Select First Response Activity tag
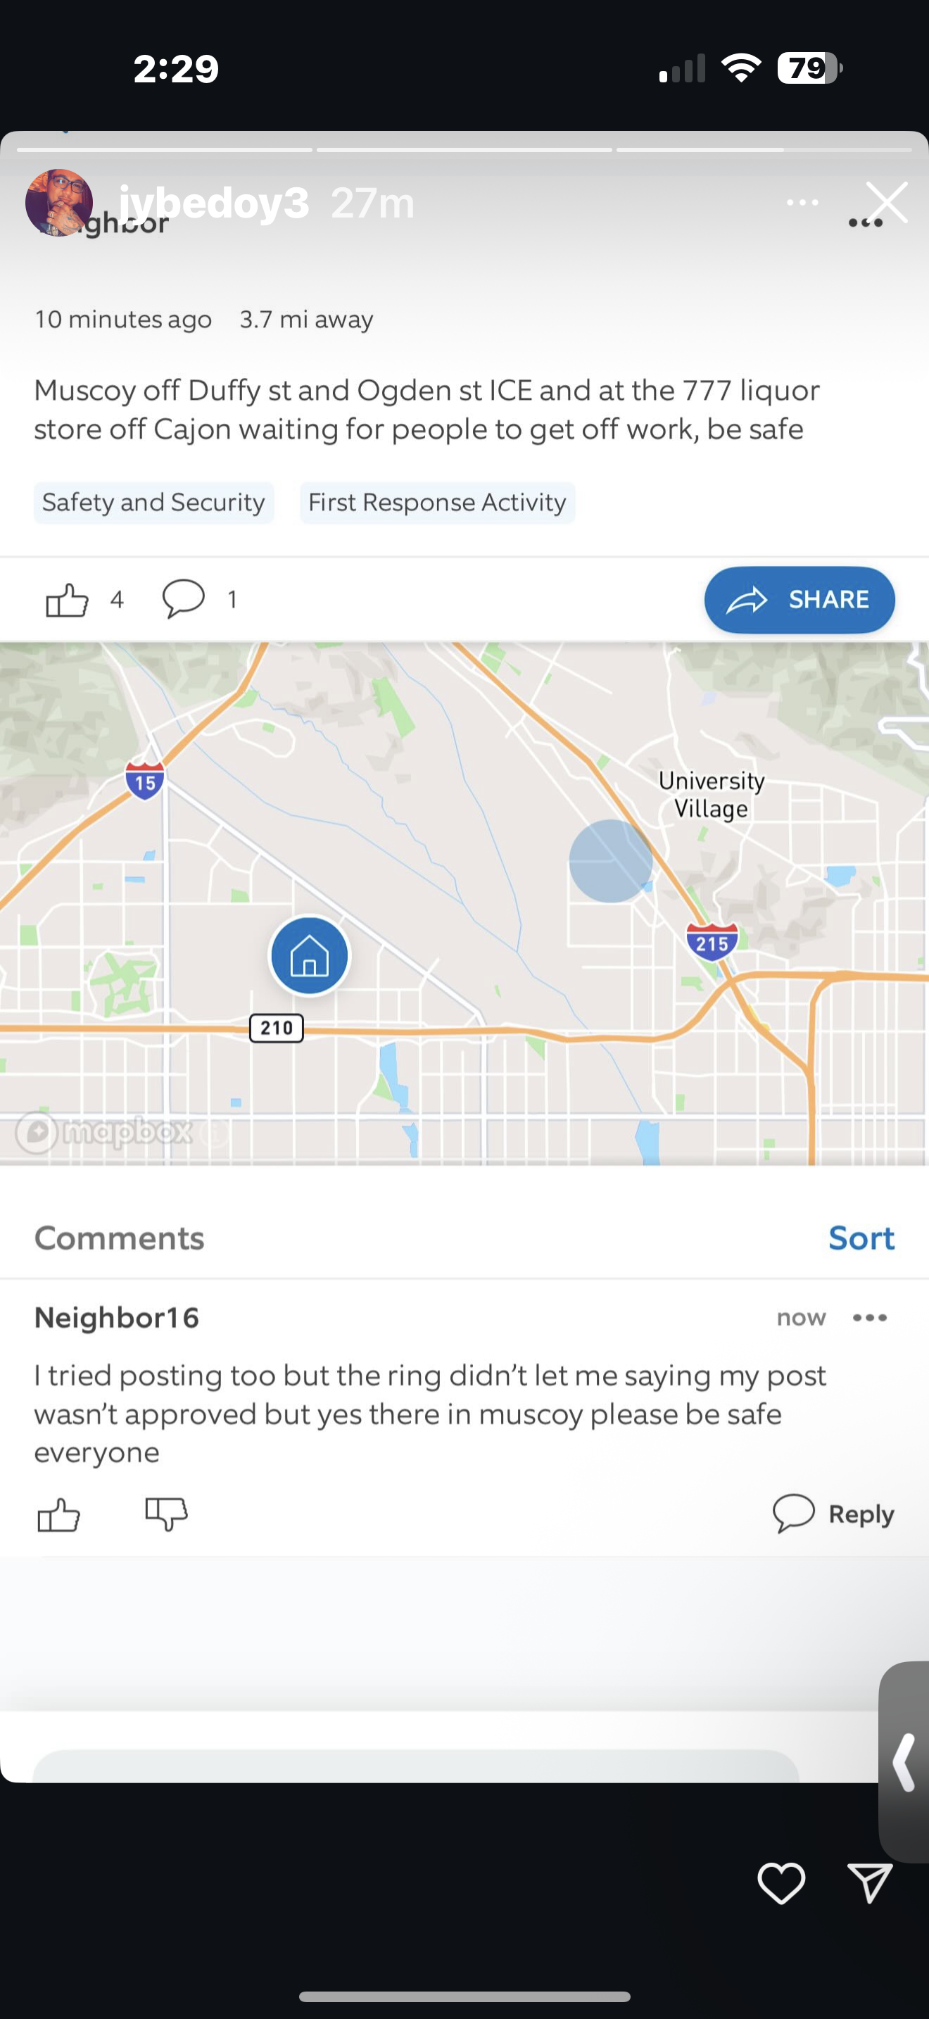This screenshot has width=929, height=2019. 437,503
